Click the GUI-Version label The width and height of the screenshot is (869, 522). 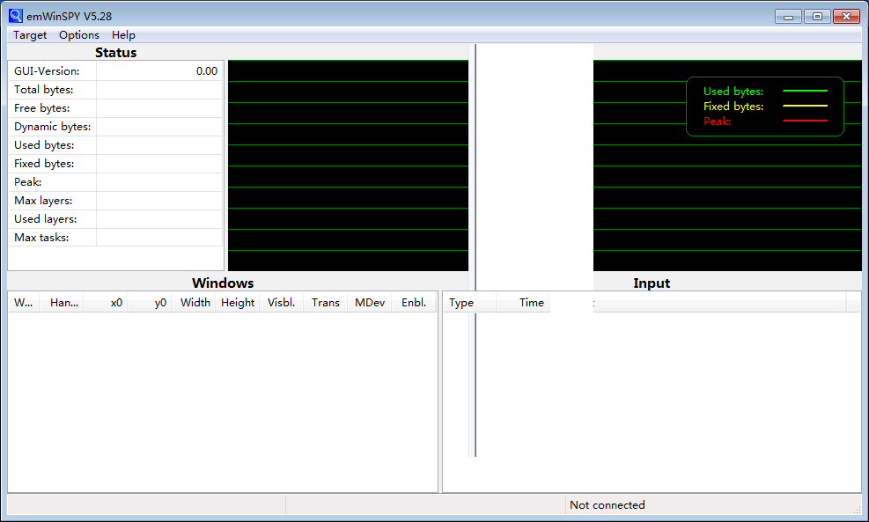tap(47, 71)
